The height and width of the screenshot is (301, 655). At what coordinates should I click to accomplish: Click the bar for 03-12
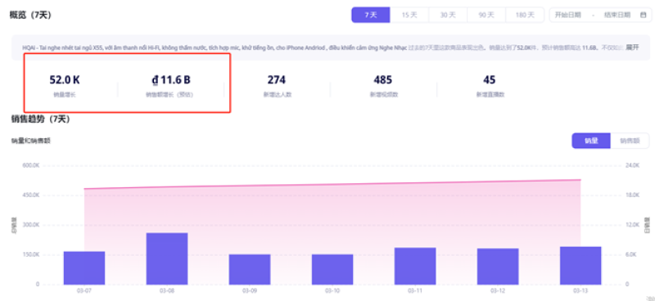[x=498, y=267]
